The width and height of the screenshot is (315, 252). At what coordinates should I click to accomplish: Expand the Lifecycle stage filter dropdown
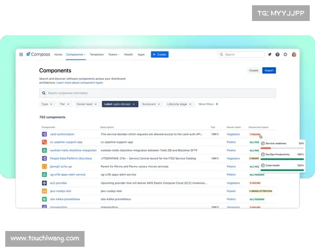[x=180, y=104]
